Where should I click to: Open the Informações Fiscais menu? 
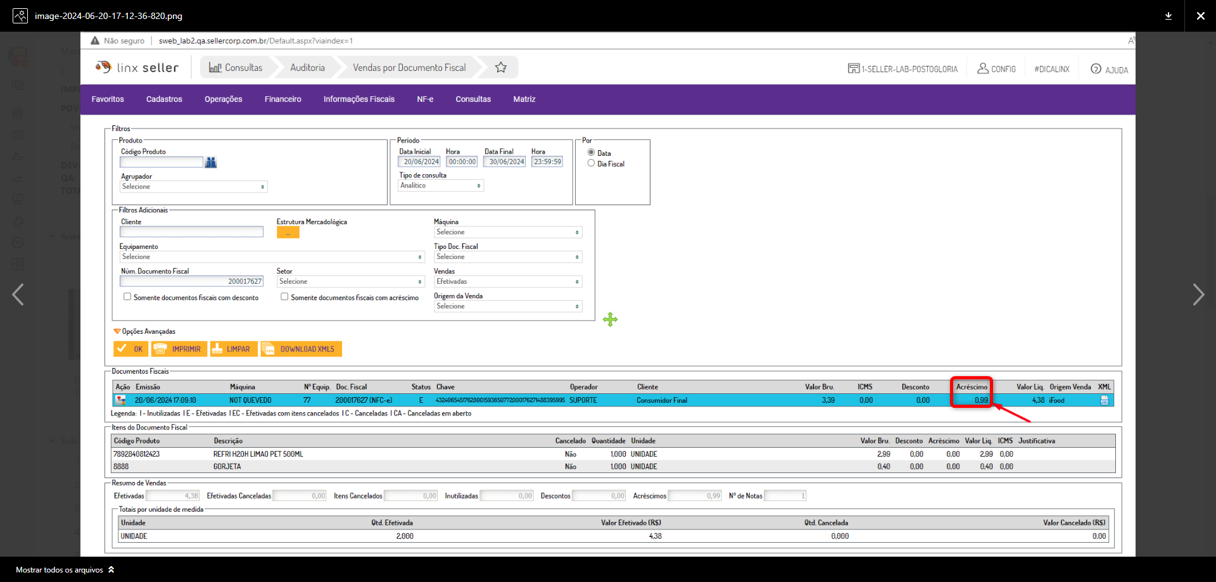tap(359, 99)
